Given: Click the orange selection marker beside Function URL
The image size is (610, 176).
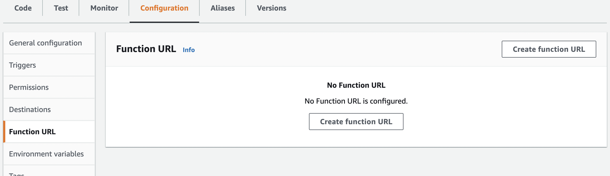Looking at the screenshot, I should (x=4, y=132).
